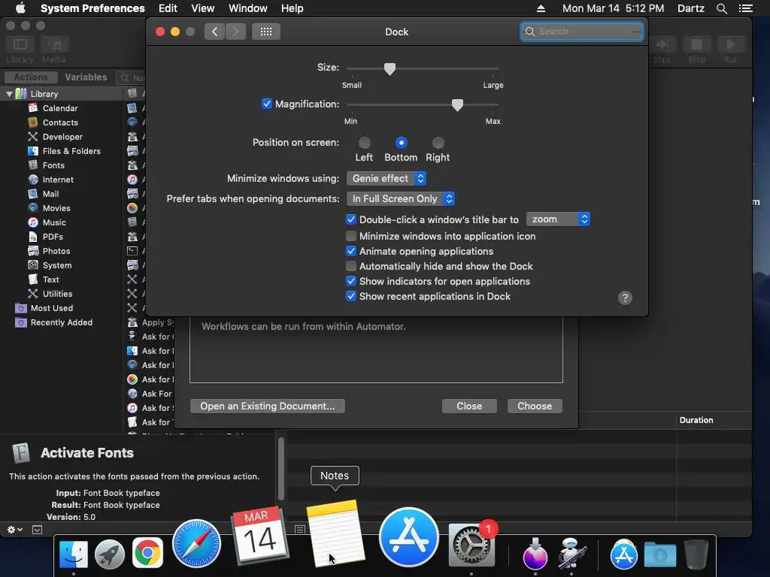This screenshot has height=577, width=770.
Task: Open the Trash in Dock
Action: click(x=696, y=554)
